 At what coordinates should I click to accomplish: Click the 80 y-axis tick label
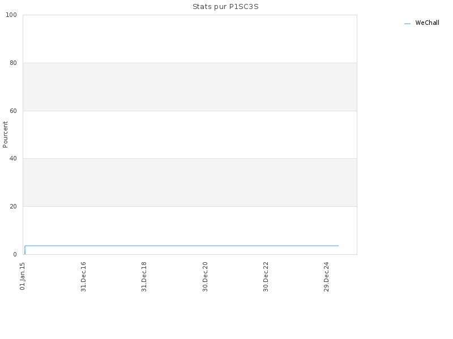[13, 63]
